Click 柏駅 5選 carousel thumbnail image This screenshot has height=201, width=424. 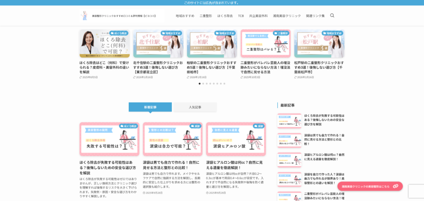(212, 43)
